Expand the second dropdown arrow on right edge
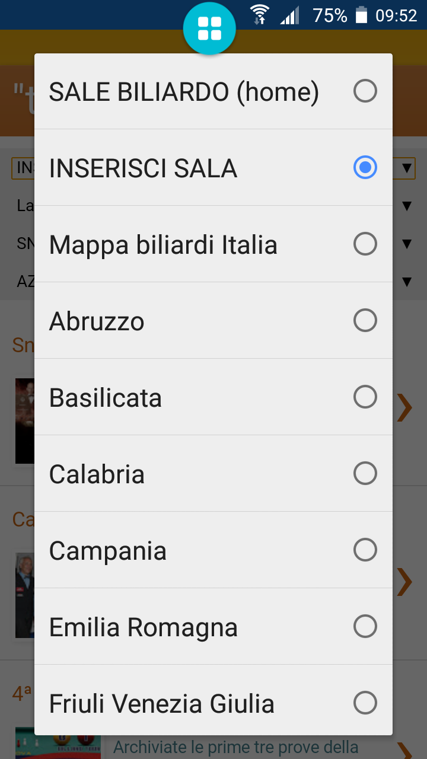 pyautogui.click(x=406, y=206)
